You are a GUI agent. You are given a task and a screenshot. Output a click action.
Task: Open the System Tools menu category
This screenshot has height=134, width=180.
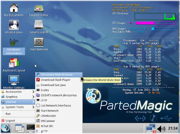click(x=18, y=107)
